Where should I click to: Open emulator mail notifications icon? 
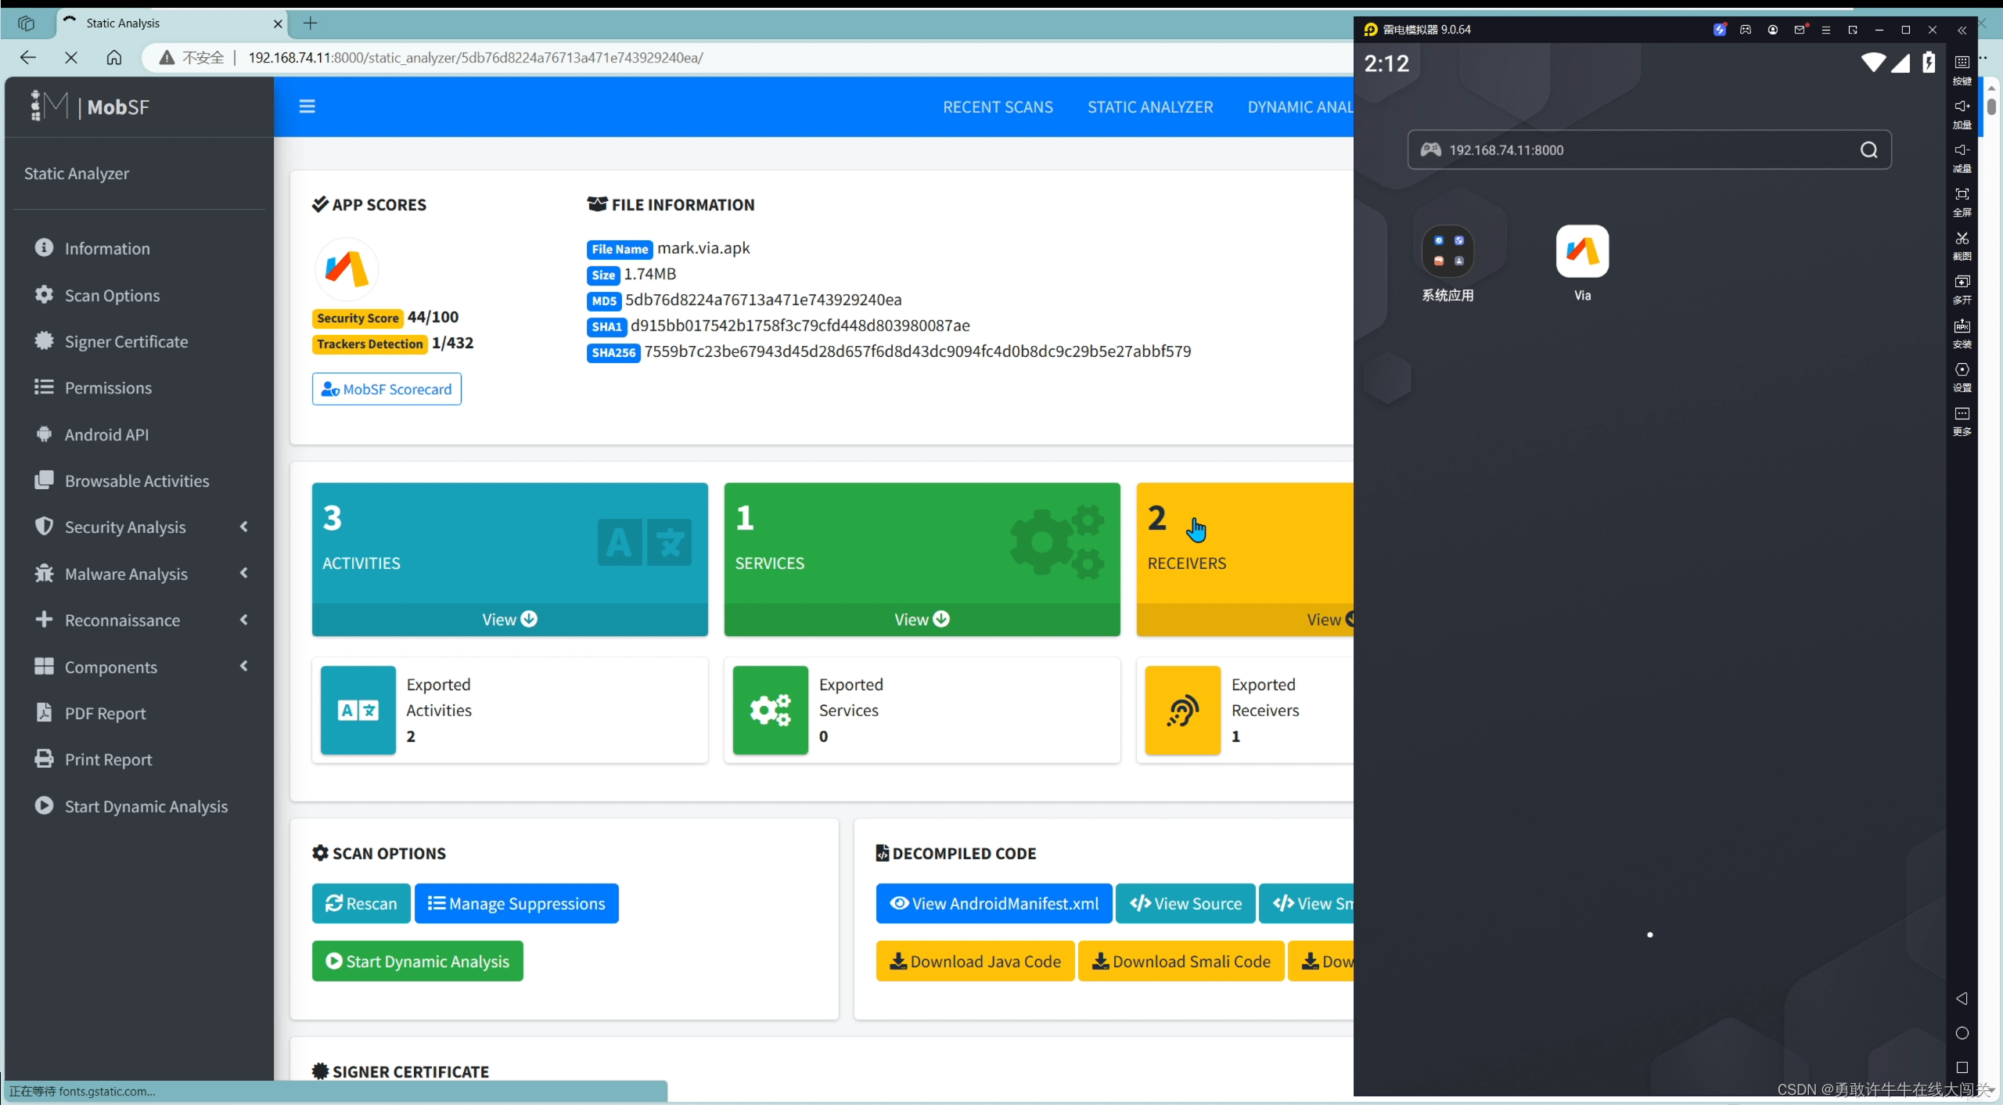(x=1800, y=30)
